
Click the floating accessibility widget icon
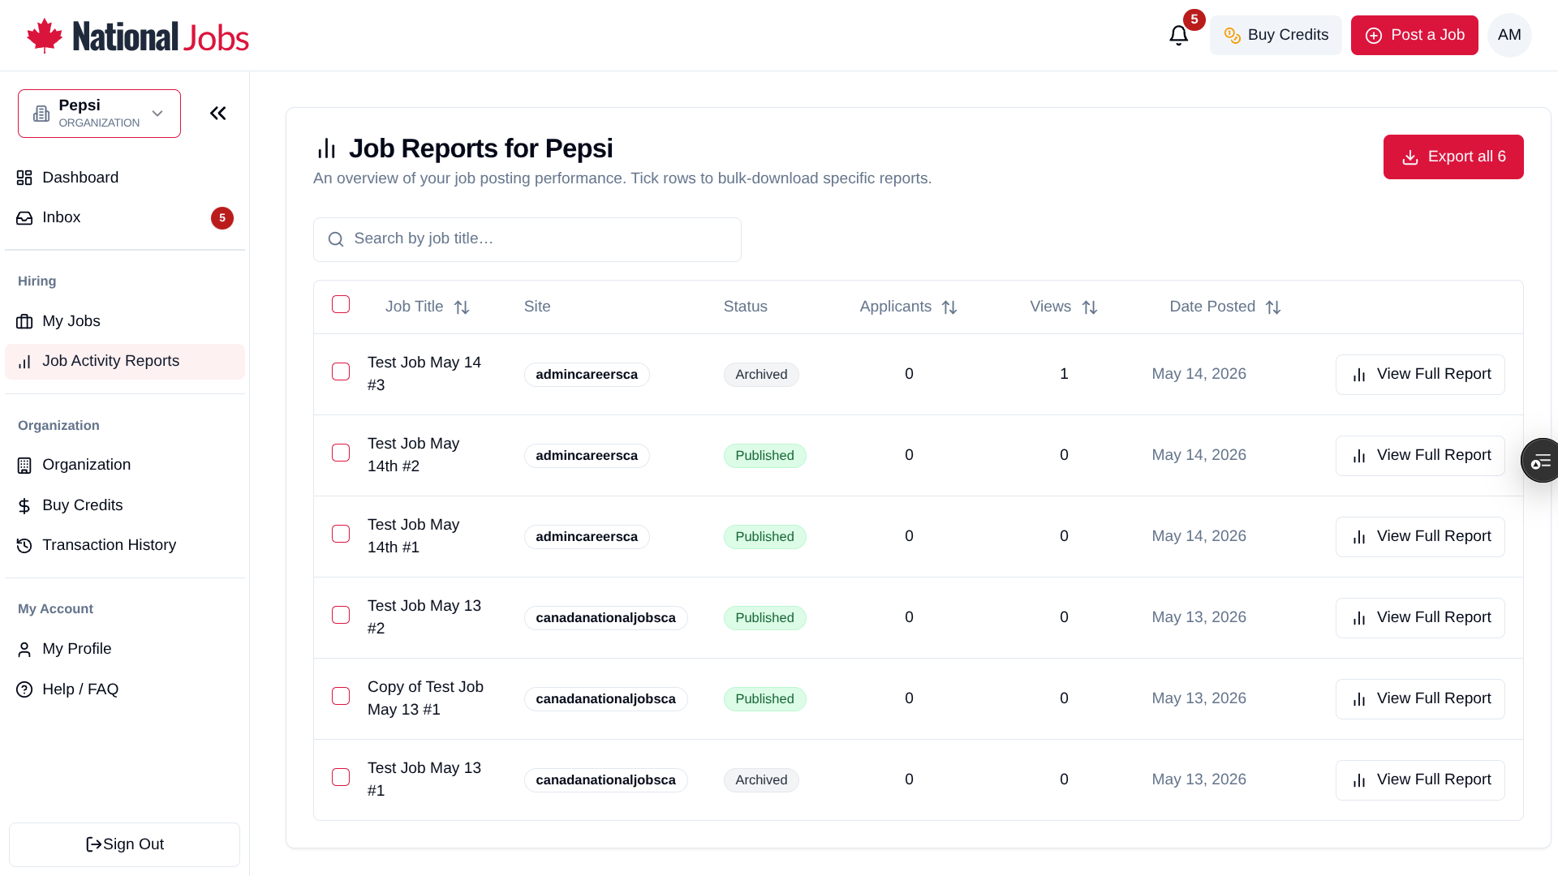pyautogui.click(x=1540, y=461)
